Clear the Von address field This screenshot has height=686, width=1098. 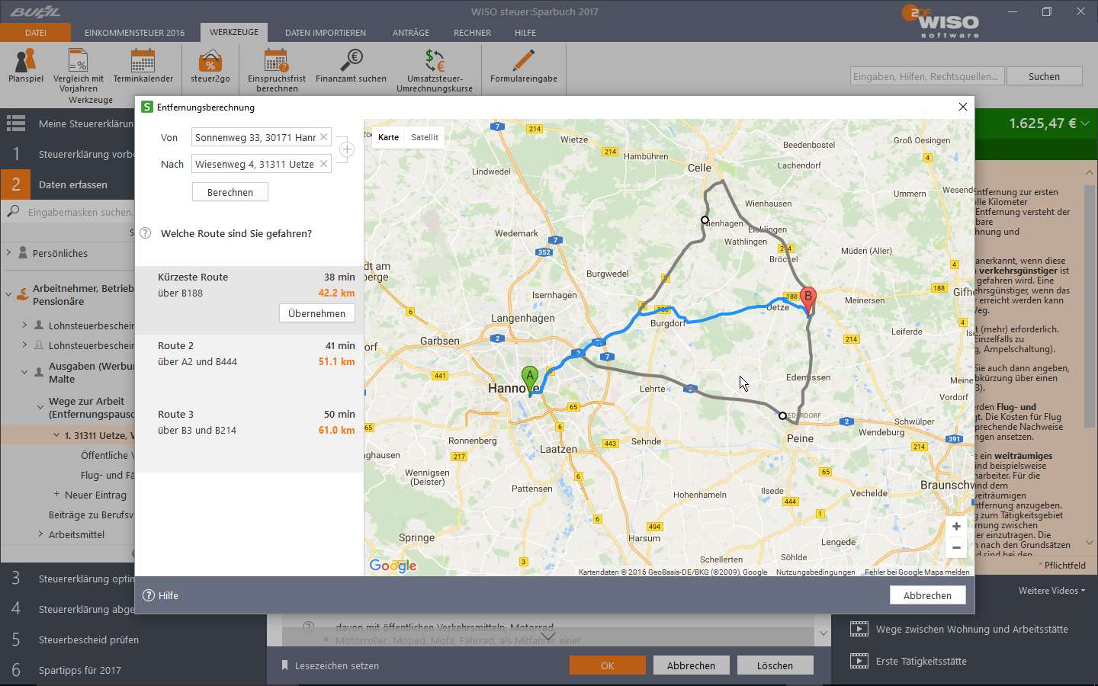(x=324, y=137)
